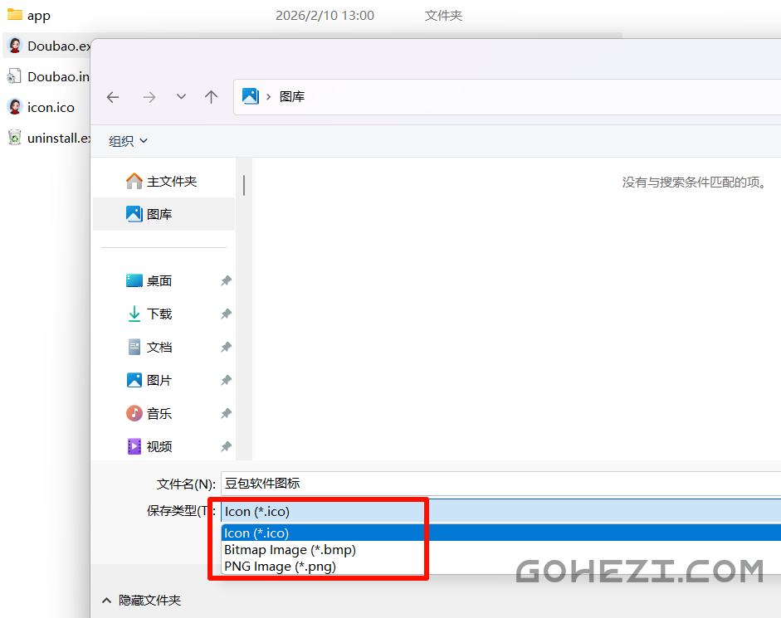The height and width of the screenshot is (618, 781).
Task: Click the Back navigation arrow
Action: [x=113, y=97]
